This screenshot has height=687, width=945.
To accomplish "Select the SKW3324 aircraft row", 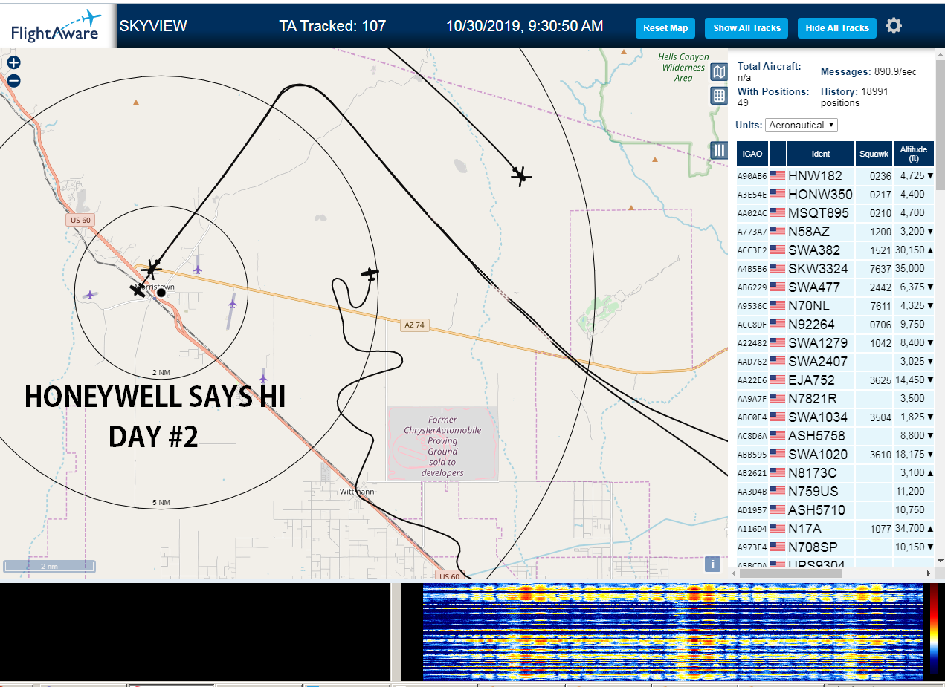I will (x=835, y=269).
